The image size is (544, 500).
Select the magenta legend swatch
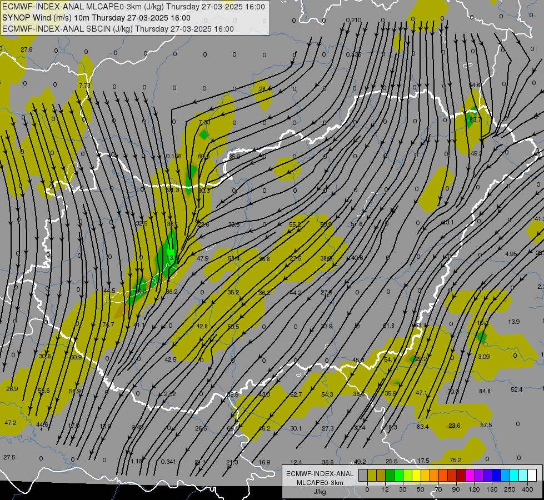(470, 476)
